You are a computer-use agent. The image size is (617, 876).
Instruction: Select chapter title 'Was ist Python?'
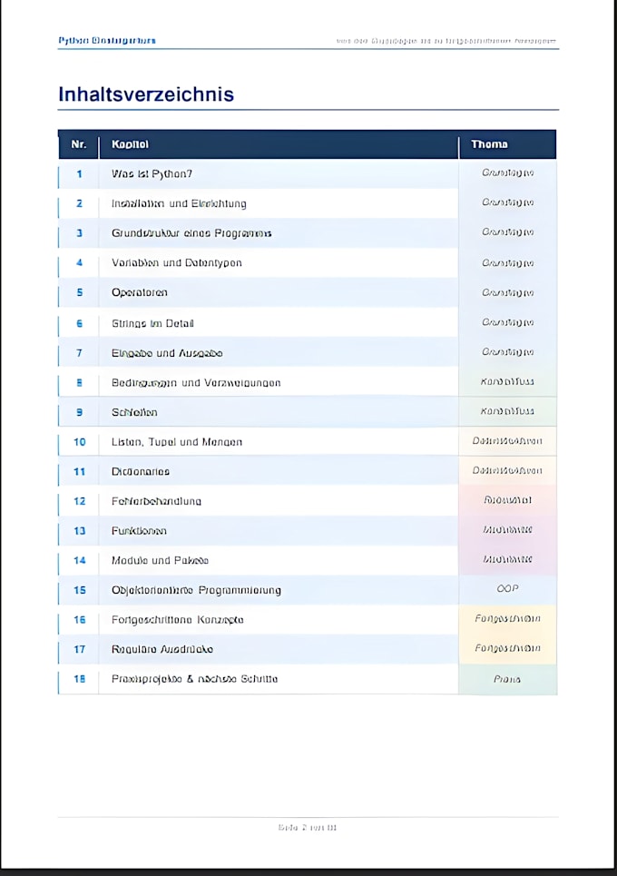(x=152, y=173)
